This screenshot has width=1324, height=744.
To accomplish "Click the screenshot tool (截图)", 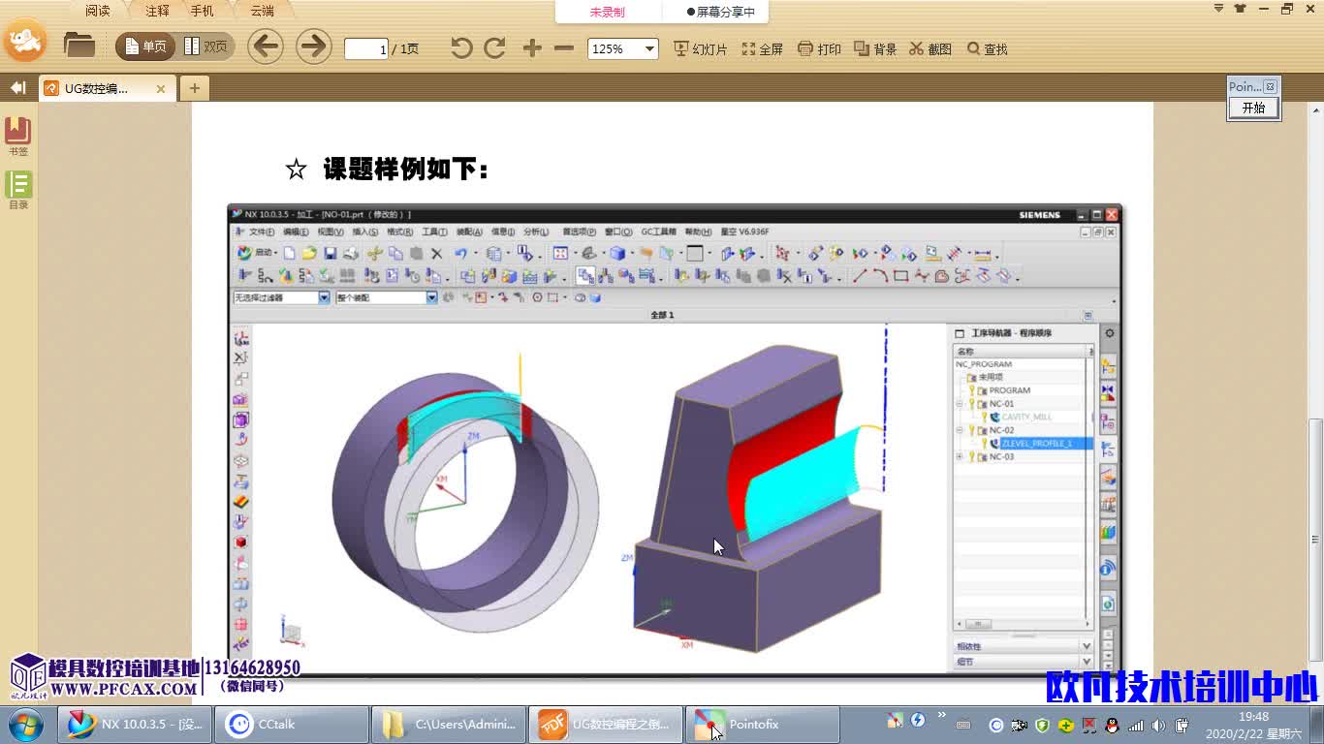I will tap(930, 48).
